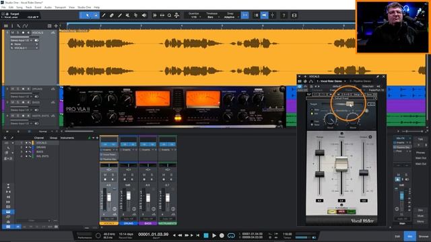431x242 pixels.
Task: Adjust the Vocal Rider Output fader
Action: [x=364, y=173]
